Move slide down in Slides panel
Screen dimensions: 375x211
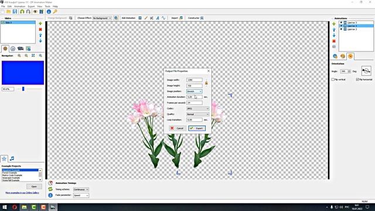pos(40,40)
